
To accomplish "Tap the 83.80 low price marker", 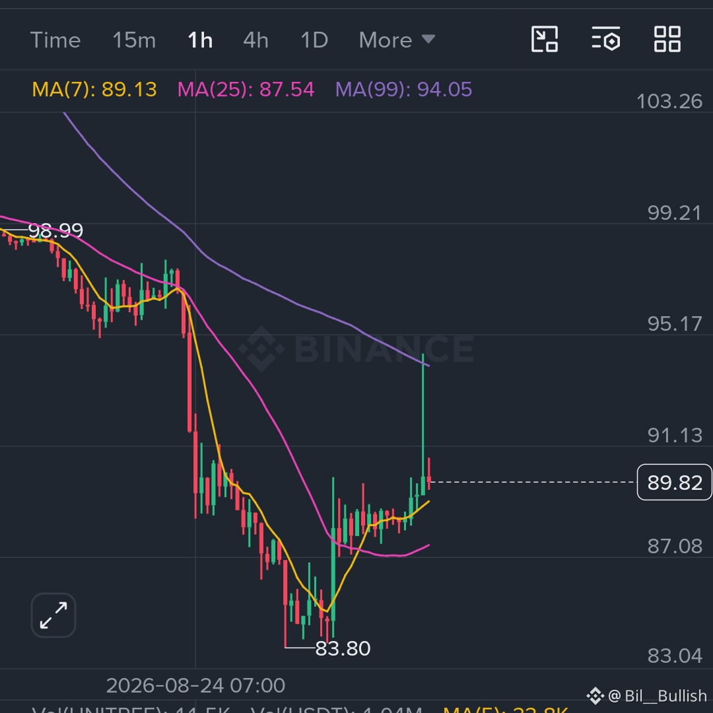I will (343, 648).
